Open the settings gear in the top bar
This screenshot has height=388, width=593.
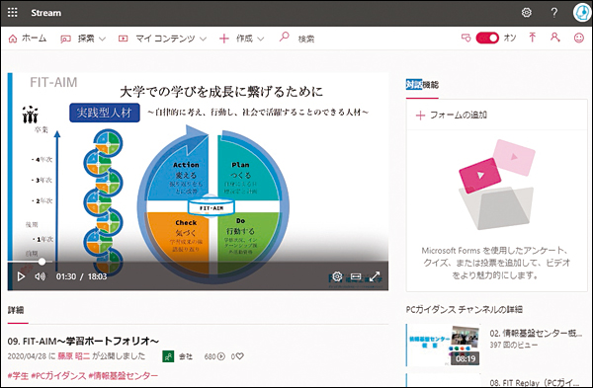tap(527, 13)
